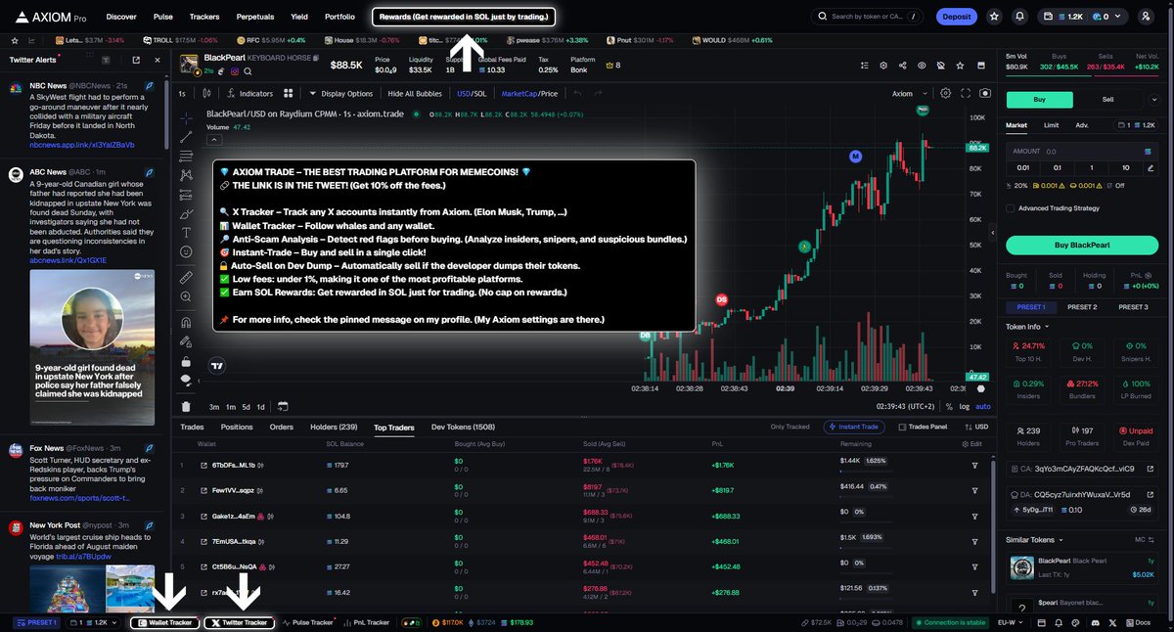Open the Pulse Tracker in the bottom bar

coord(307,622)
